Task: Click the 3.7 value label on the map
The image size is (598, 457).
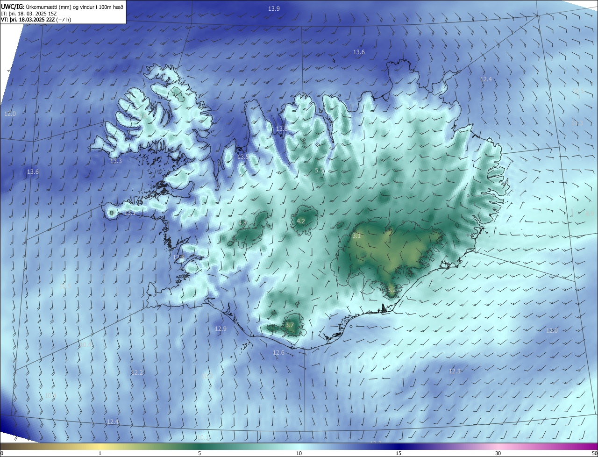Action: [289, 325]
